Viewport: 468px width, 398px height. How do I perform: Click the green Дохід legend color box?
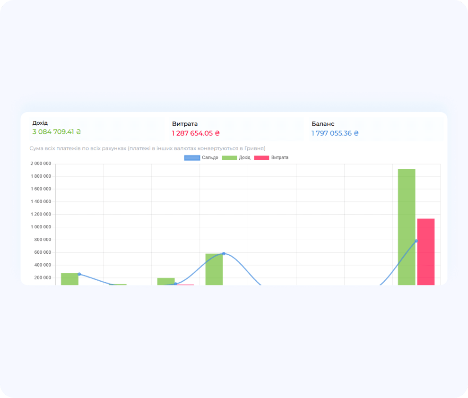tap(229, 157)
